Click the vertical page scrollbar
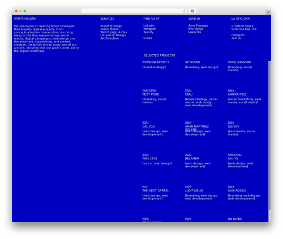The image size is (283, 239). point(269,135)
